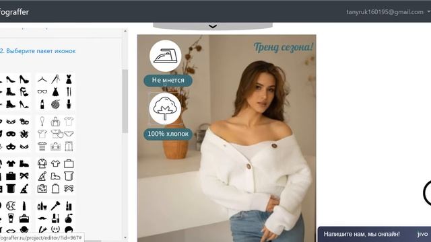Go to the fograffer logo home link
Screen dimensions: 431x242
click(14, 12)
